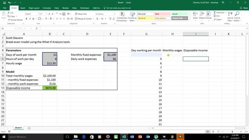Viewport: 249px width, 140px height.
Task: Open the Fill button menu
Action: pos(217,16)
